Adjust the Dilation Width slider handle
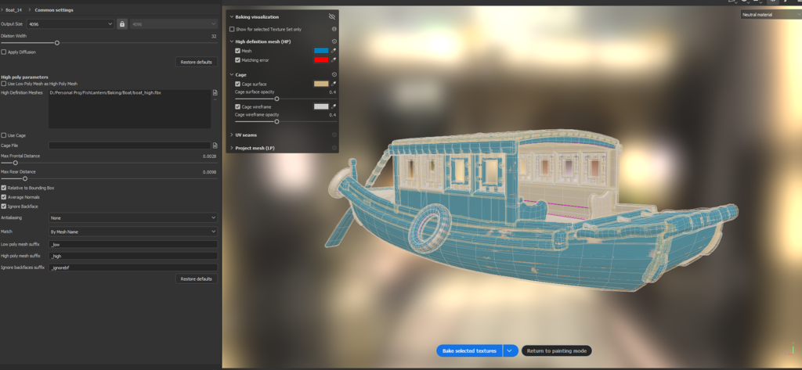Image resolution: width=802 pixels, height=370 pixels. 56,43
